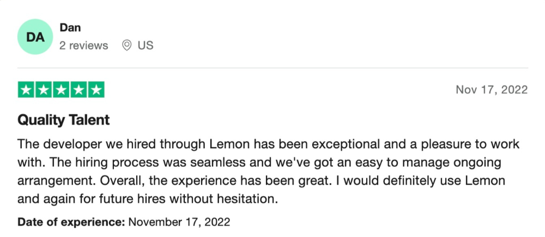Open reviewer Dan's profile name

[x=70, y=27]
